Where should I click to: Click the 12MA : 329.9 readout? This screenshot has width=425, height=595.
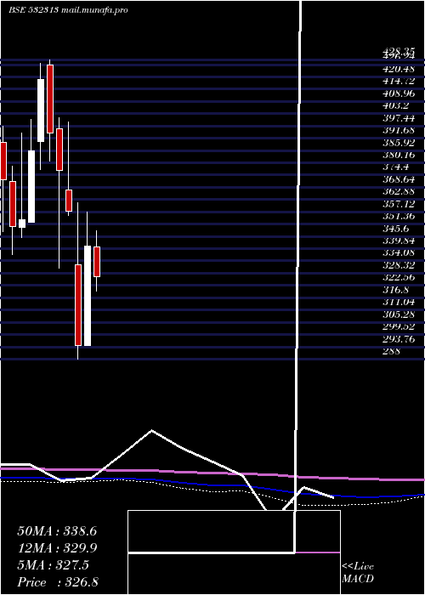pyautogui.click(x=57, y=548)
